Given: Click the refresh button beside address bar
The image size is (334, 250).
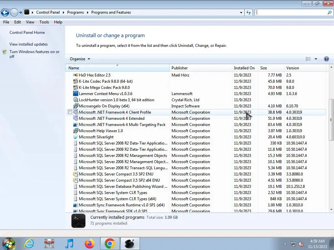Looking at the screenshot, I should 248,13.
